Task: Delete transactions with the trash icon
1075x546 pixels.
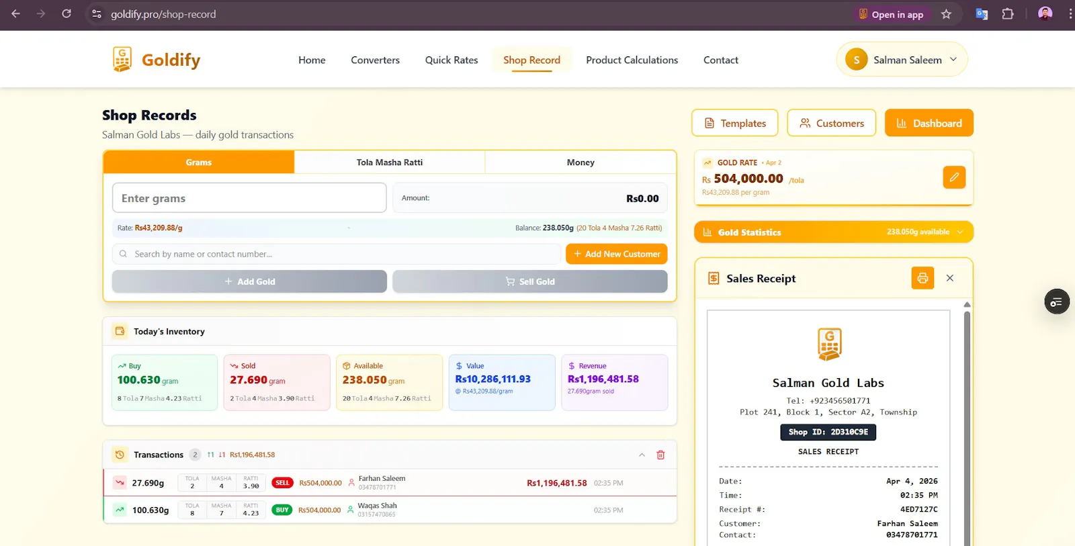Action: click(x=660, y=455)
